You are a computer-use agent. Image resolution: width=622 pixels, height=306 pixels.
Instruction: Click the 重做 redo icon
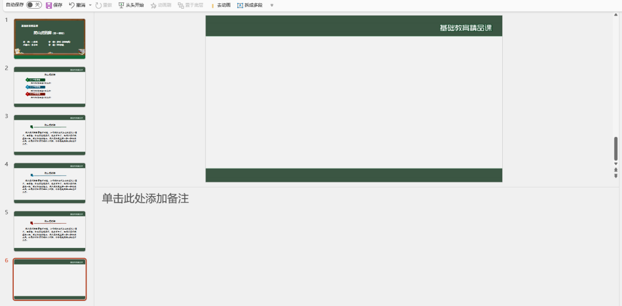[x=98, y=5]
